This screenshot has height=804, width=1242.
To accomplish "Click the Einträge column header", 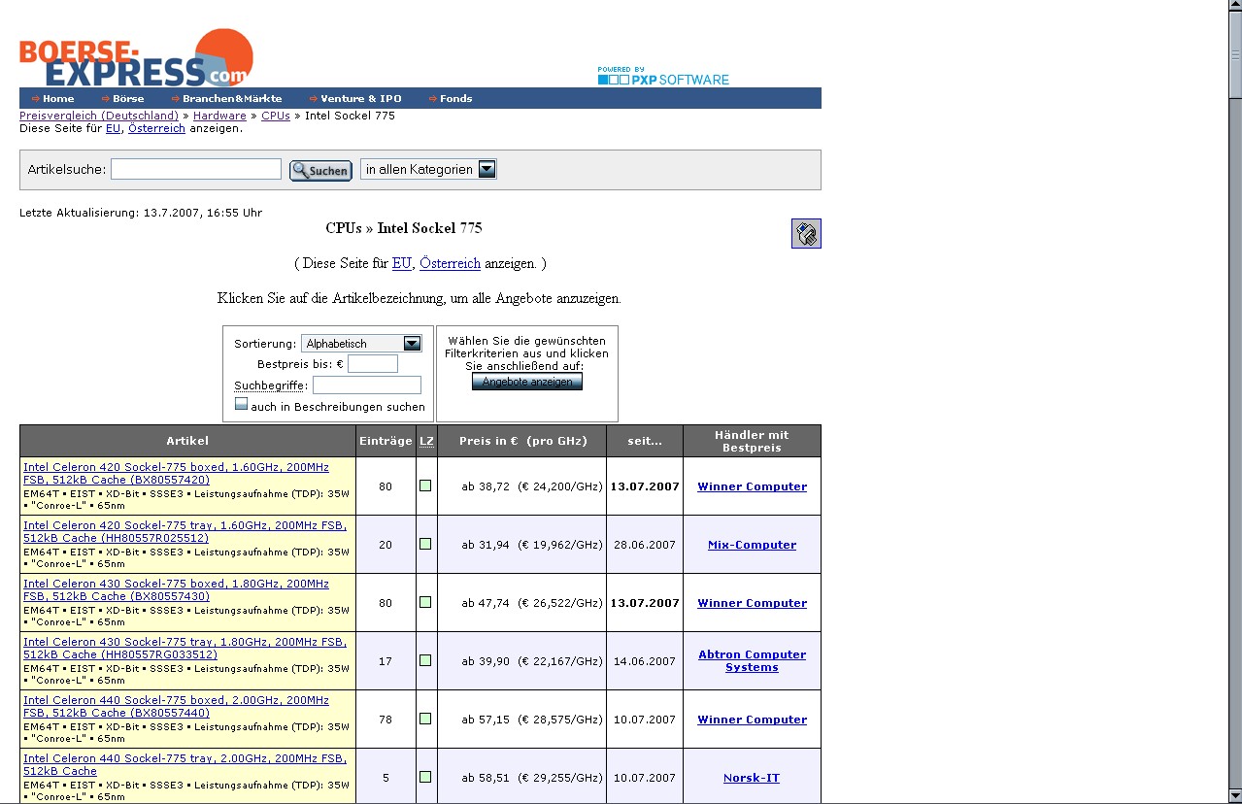I will 386,441.
